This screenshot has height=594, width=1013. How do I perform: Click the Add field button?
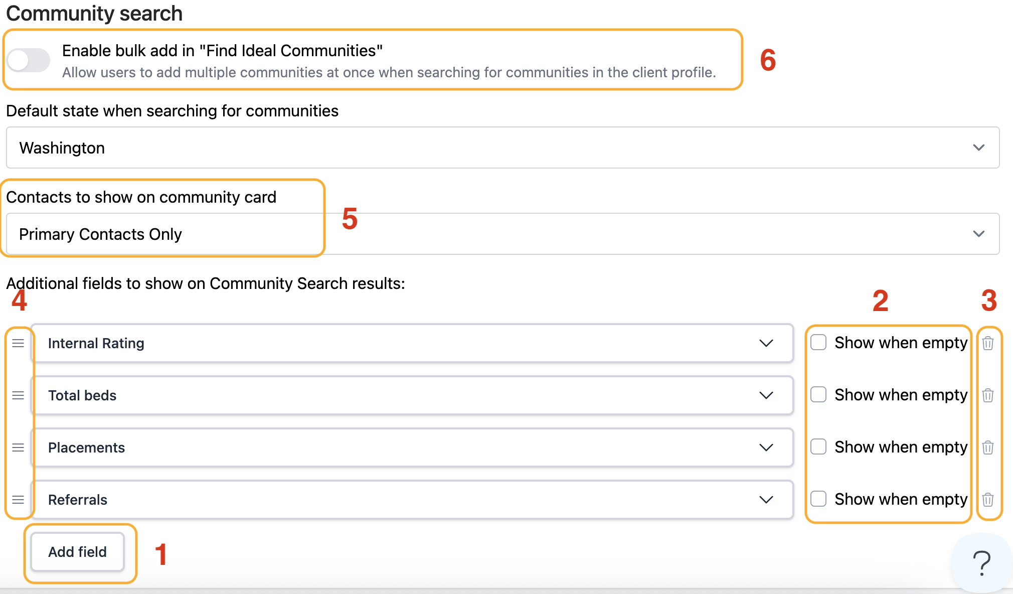point(77,552)
